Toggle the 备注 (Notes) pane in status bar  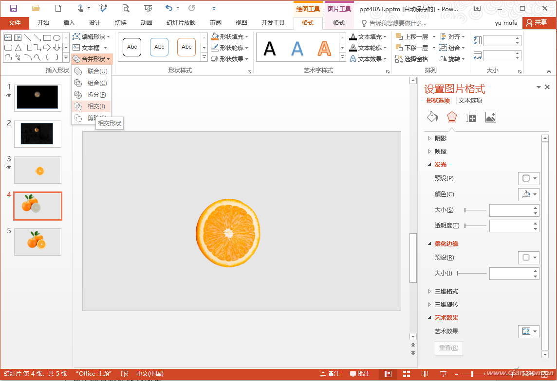coord(330,374)
